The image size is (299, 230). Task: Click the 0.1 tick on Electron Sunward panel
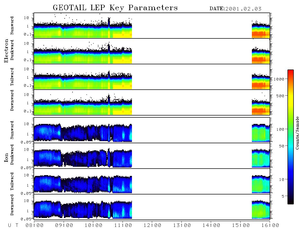click(27, 34)
